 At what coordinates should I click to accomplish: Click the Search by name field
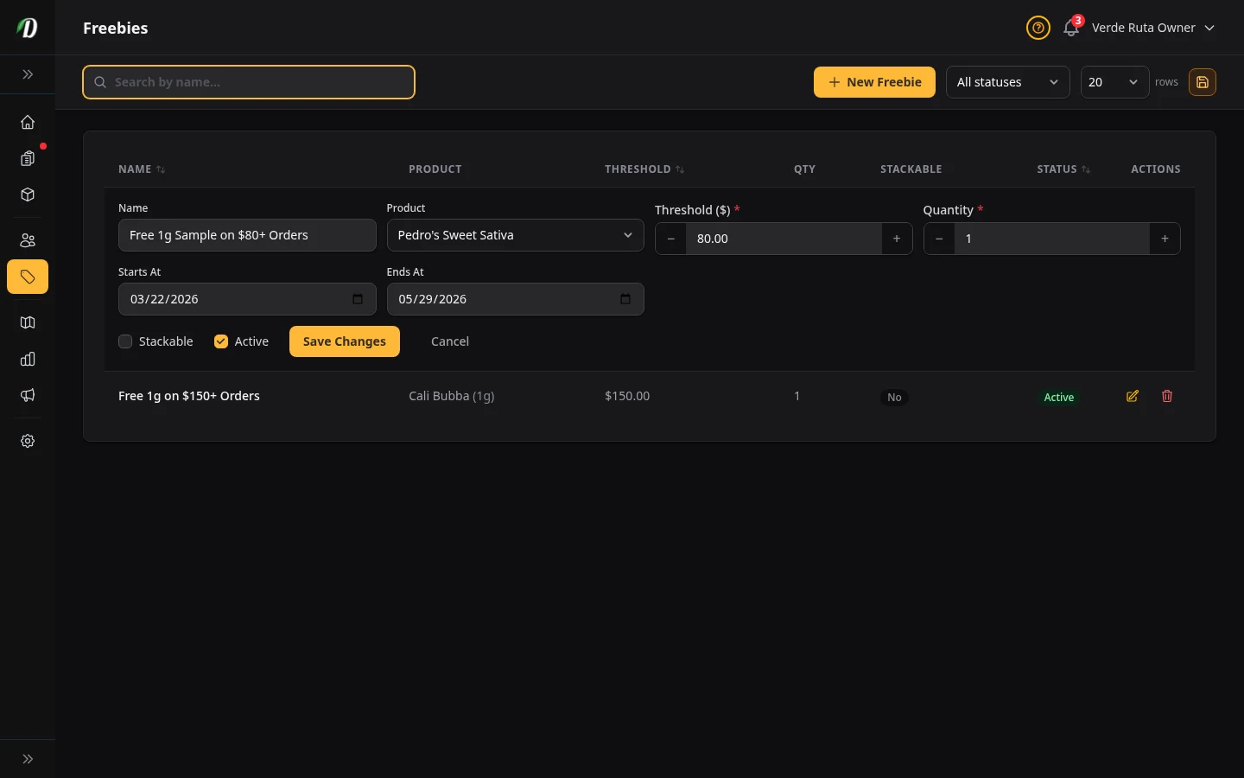(249, 82)
